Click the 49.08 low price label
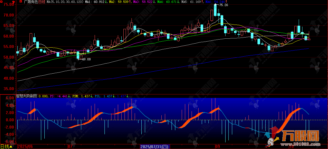Screen dimensions: 328x149 click(86, 59)
